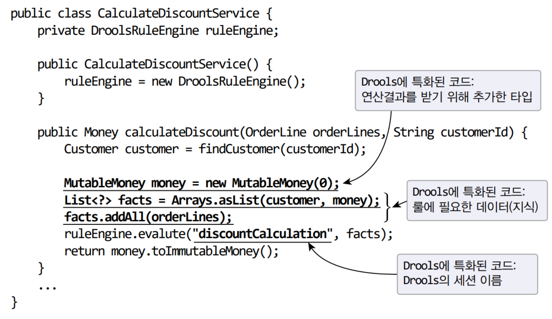Image resolution: width=552 pixels, height=319 pixels.
Task: Select the "ruleEngine.evaluate("discountCalculation", facts);" line
Action: tap(228, 234)
